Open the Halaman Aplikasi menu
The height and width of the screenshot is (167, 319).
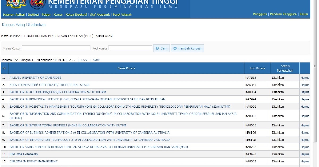(x=14, y=15)
